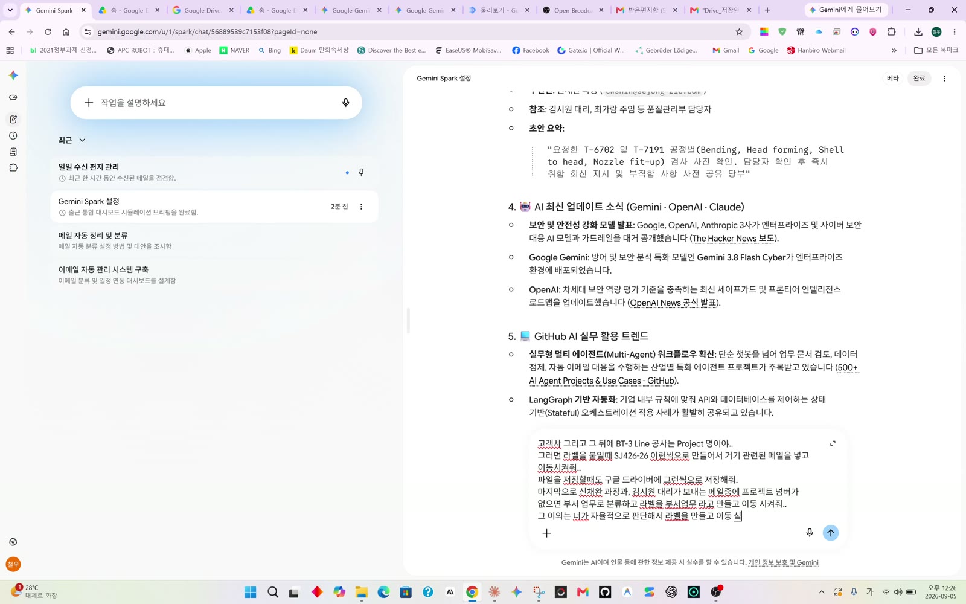Send the message with arrow button
The image size is (966, 604).
(x=831, y=533)
